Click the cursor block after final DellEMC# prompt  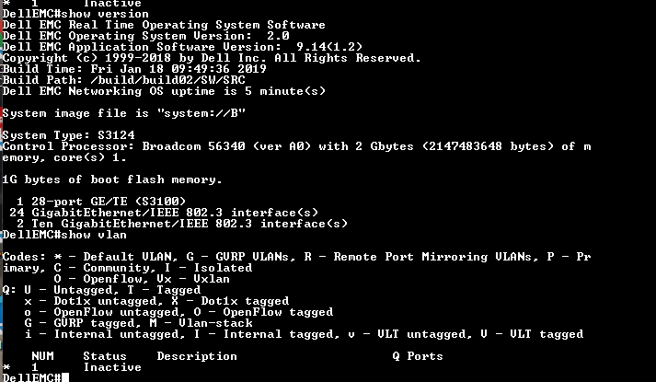coord(64,378)
